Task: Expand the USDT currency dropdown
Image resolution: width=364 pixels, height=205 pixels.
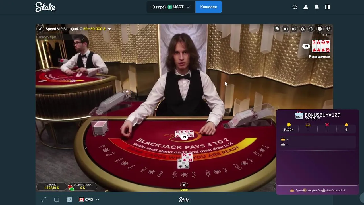Action: click(171, 7)
